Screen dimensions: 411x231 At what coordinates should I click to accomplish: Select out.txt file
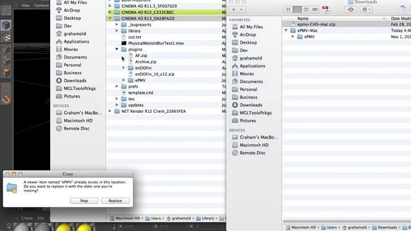pyautogui.click(x=135, y=37)
